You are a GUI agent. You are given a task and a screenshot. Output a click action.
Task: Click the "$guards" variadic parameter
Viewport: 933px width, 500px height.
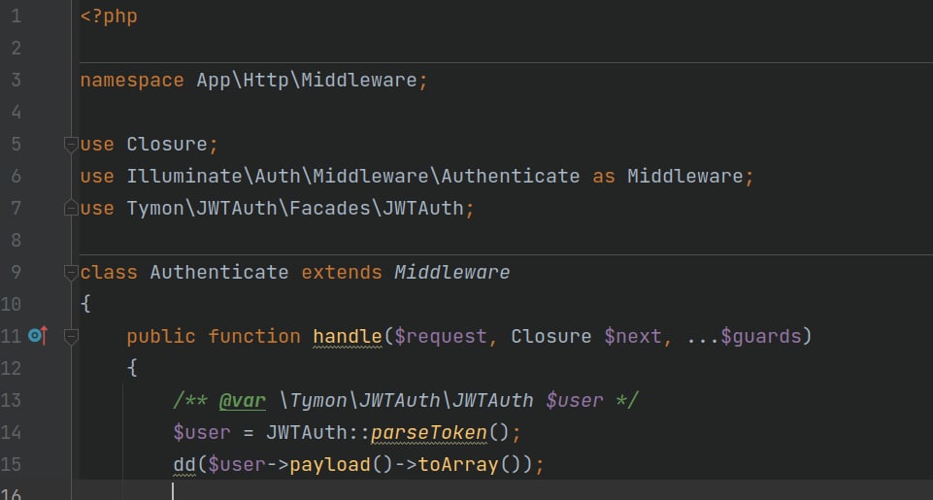[x=761, y=337]
